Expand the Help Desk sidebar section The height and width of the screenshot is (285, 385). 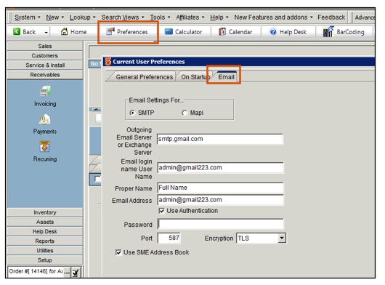(45, 231)
